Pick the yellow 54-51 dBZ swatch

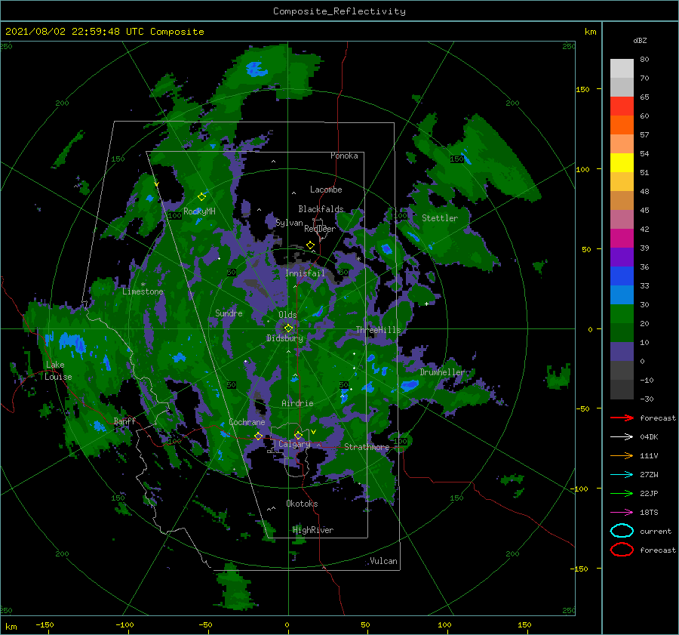click(x=622, y=162)
